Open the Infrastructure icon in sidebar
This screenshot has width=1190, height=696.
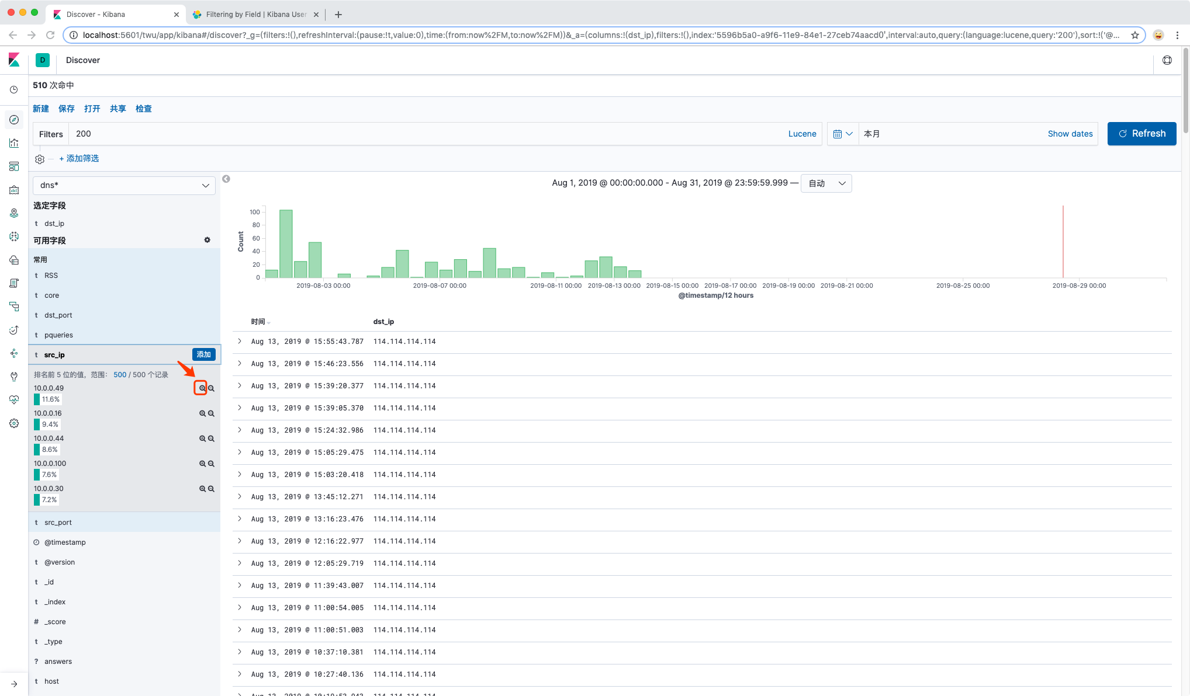[14, 260]
